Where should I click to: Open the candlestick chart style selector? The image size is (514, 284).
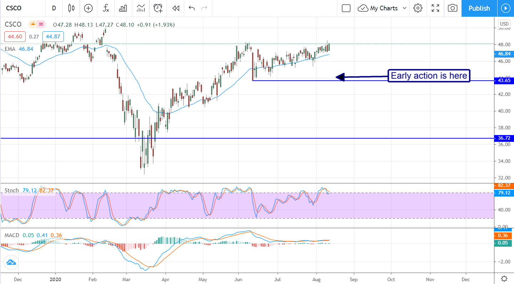point(71,8)
